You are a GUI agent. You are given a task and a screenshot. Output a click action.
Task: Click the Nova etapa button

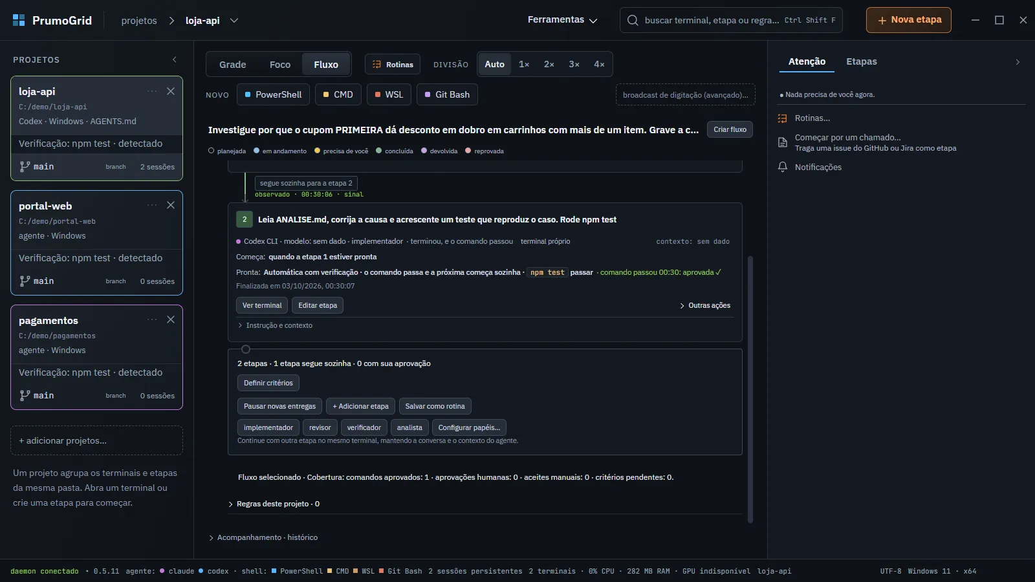909,20
